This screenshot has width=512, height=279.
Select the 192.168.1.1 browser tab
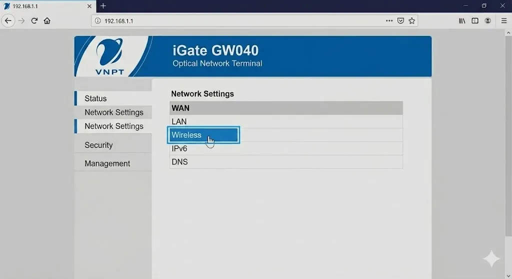pos(47,6)
